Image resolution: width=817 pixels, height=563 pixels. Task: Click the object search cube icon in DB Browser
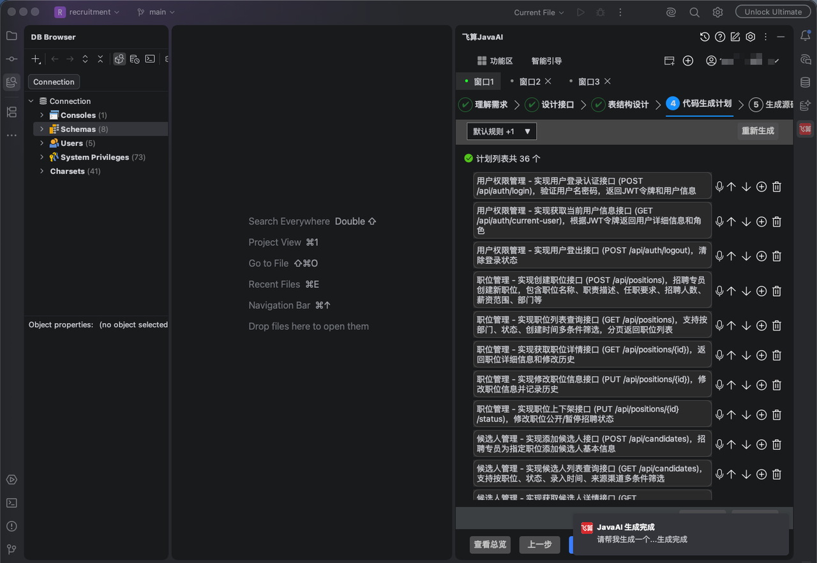click(x=119, y=59)
